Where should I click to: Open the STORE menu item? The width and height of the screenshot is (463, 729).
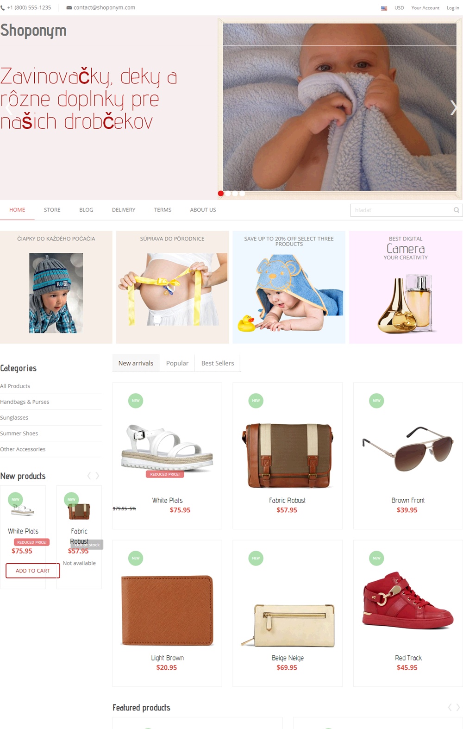click(x=52, y=210)
